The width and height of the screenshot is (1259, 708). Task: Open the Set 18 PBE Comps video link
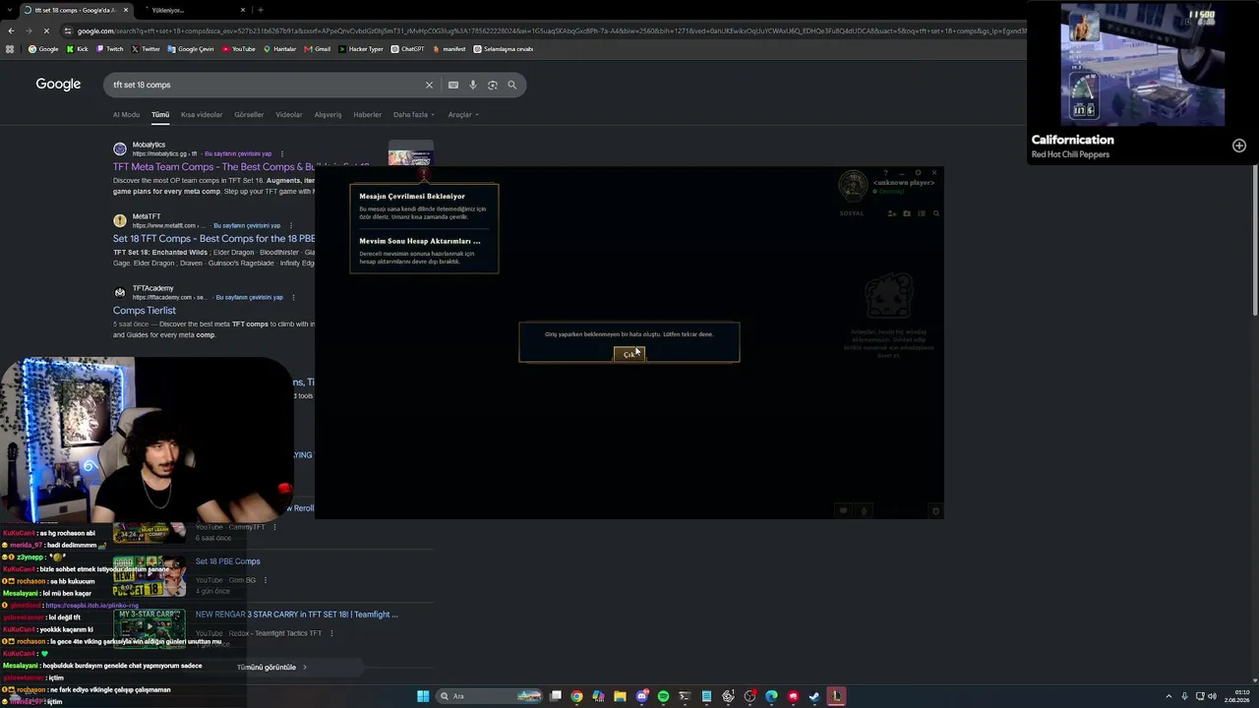point(228,561)
